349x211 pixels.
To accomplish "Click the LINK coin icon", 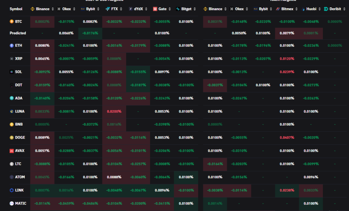I will pos(12,191).
